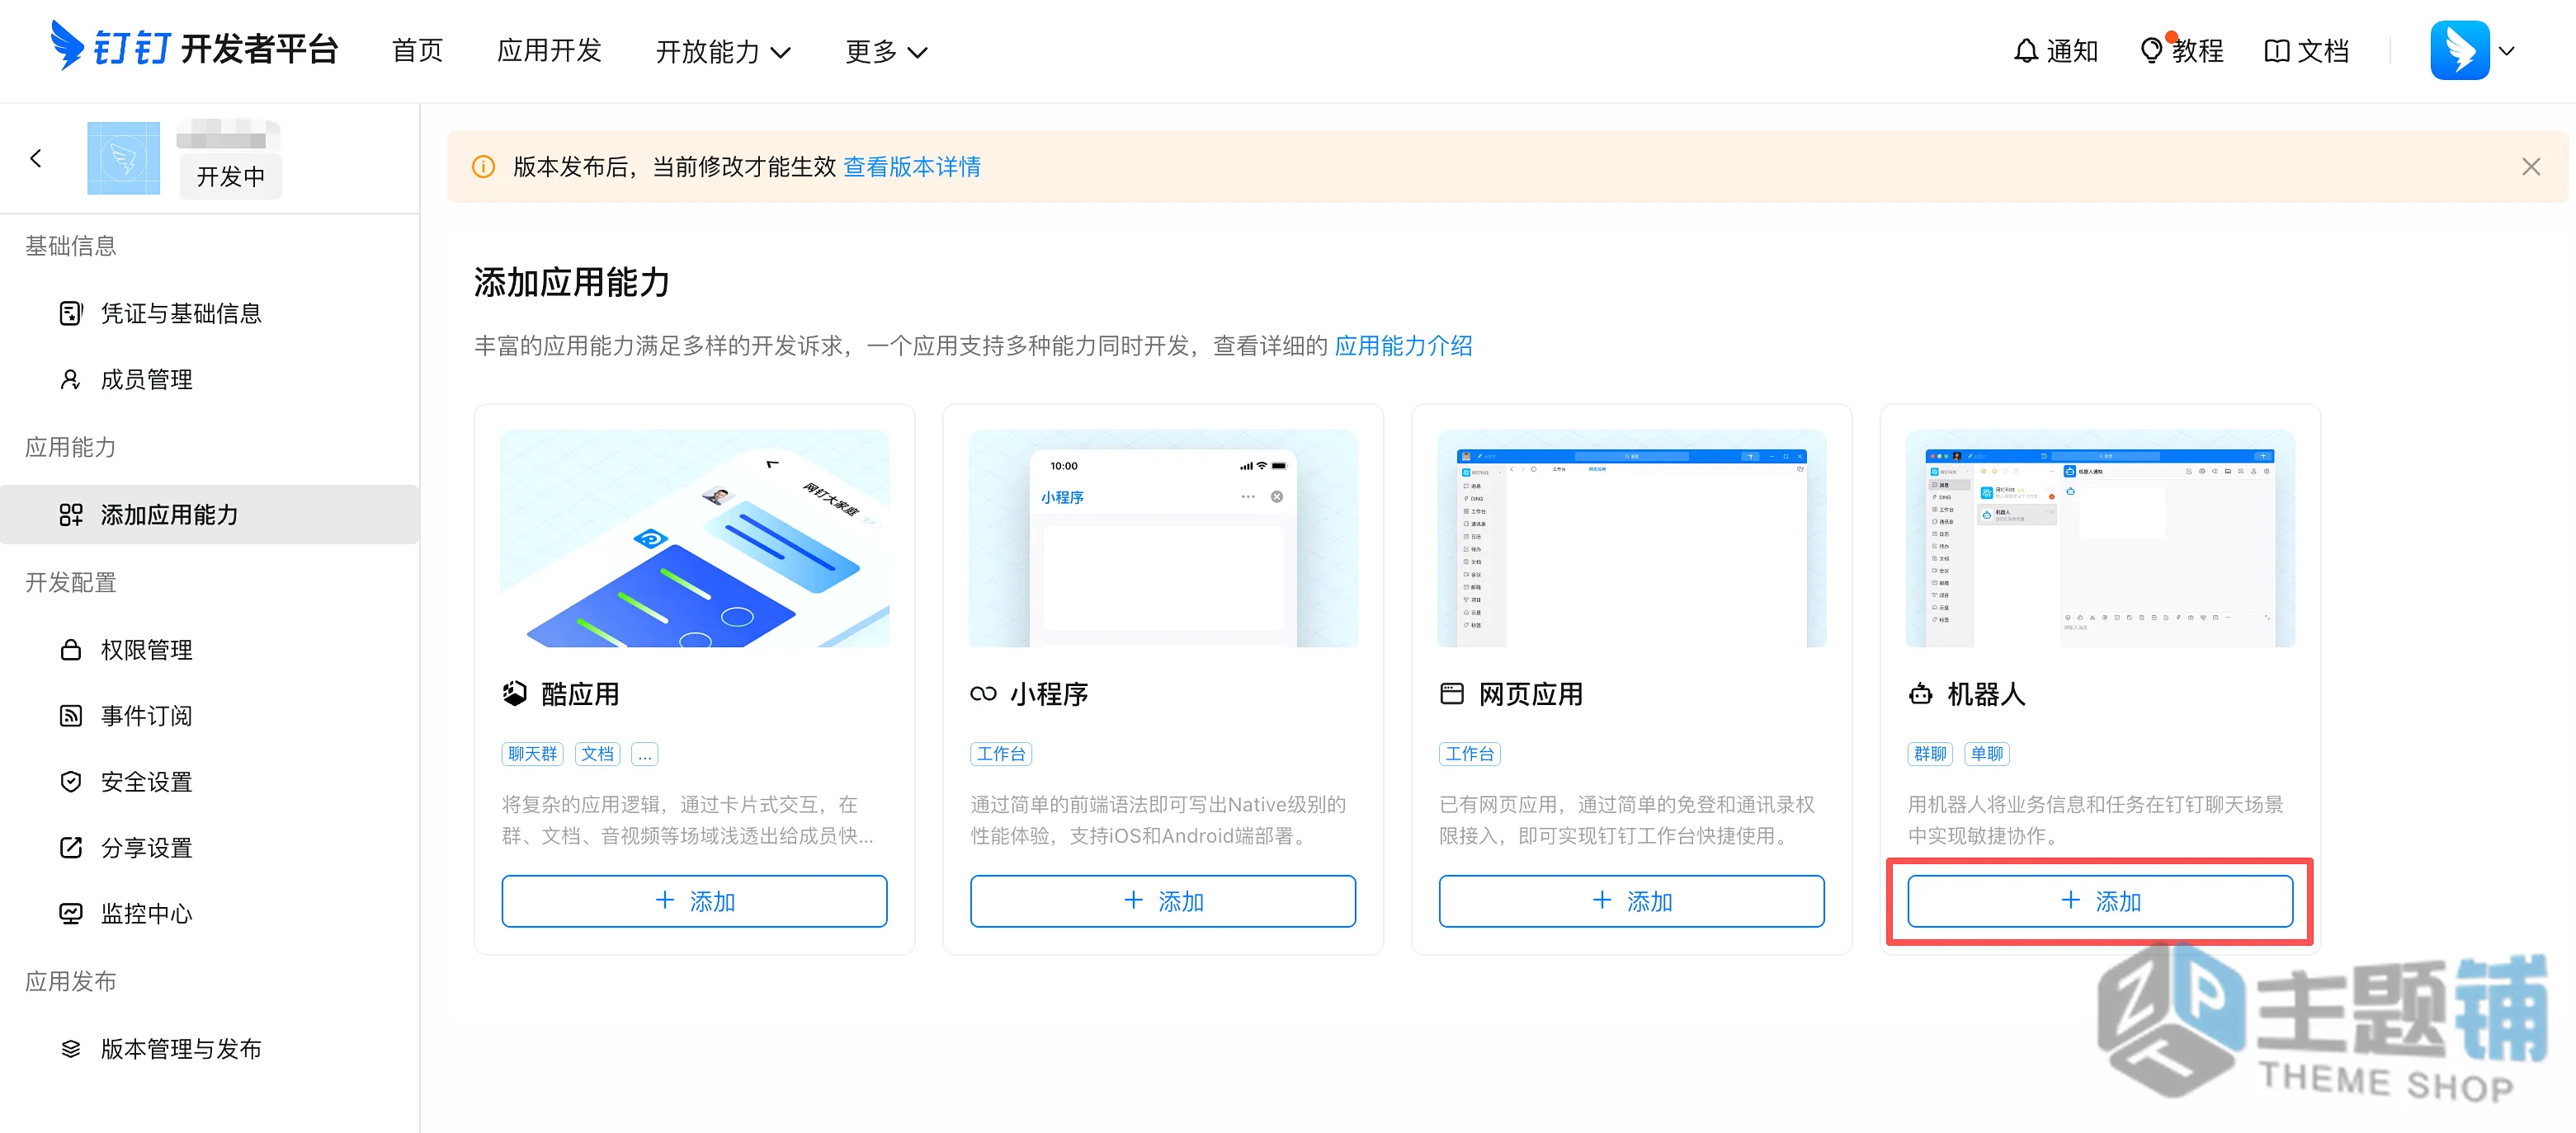This screenshot has width=2576, height=1133.
Task: Open the 查看版本详情 link
Action: click(912, 167)
